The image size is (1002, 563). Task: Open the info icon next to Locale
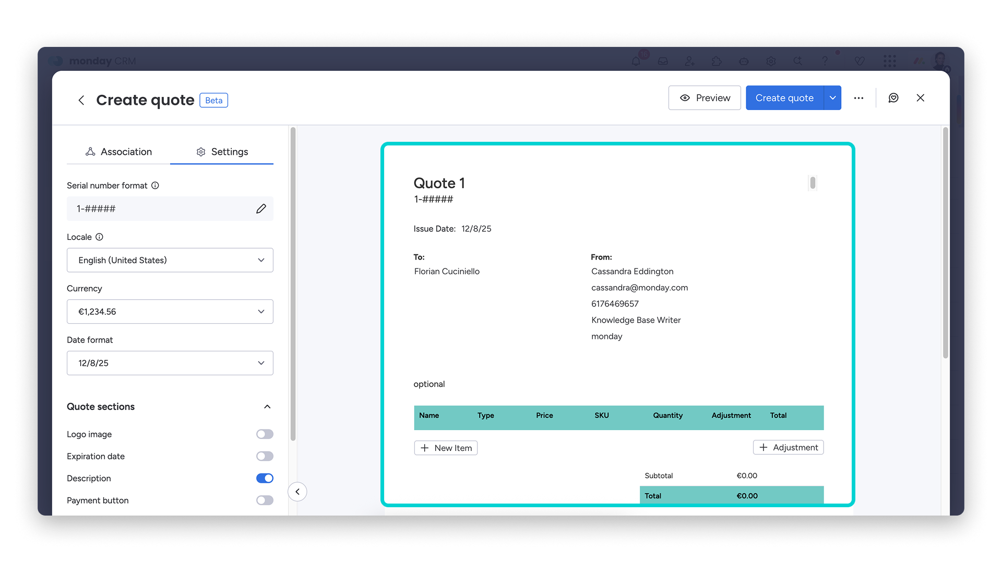pos(99,237)
